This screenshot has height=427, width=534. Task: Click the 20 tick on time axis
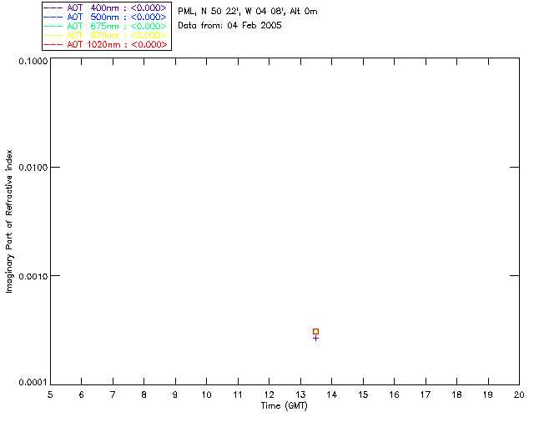519,394
